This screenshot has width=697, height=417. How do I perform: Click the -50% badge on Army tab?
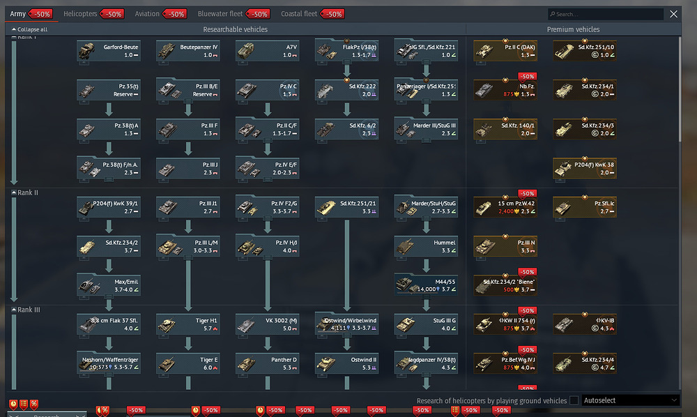tap(41, 14)
